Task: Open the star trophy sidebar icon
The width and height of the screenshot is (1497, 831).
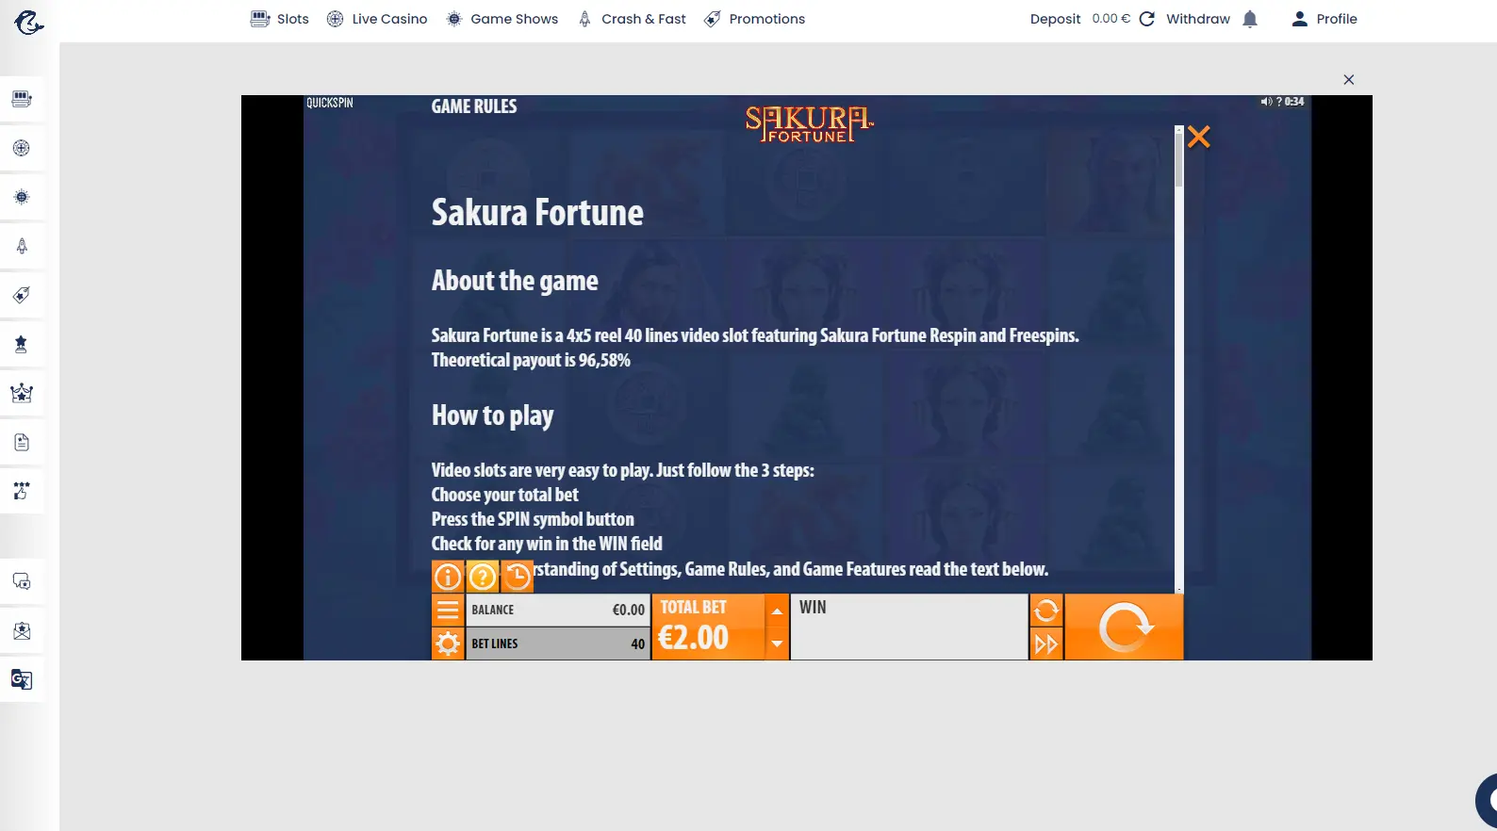Action: (22, 344)
